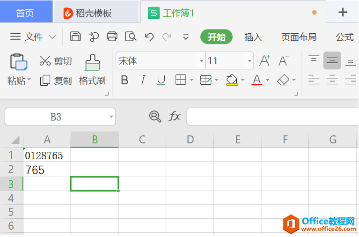This screenshot has width=359, height=237.
Task: Click the hamburger menu icon
Action: pos(15,37)
